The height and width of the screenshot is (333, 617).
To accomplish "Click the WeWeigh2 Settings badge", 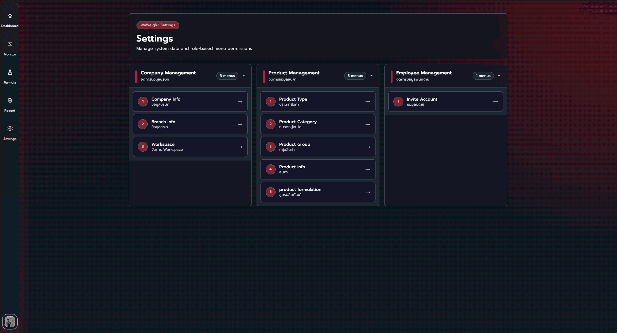I will tap(158, 25).
